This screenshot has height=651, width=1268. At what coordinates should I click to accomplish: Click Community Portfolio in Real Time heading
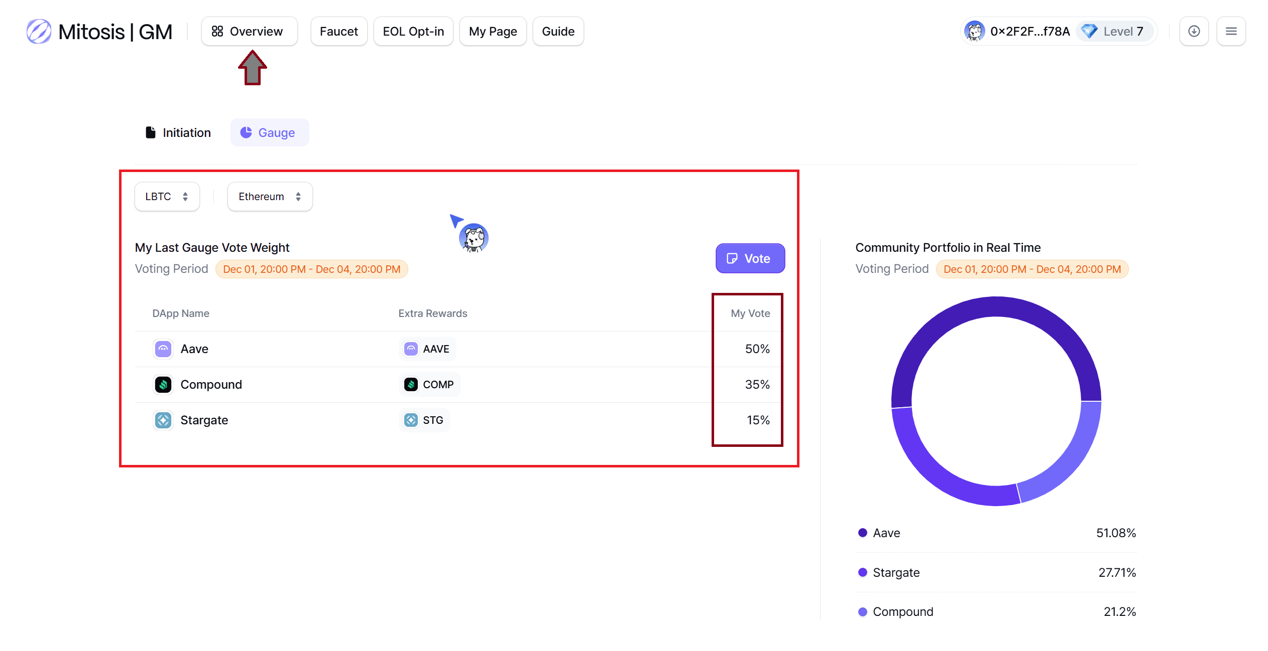point(948,248)
